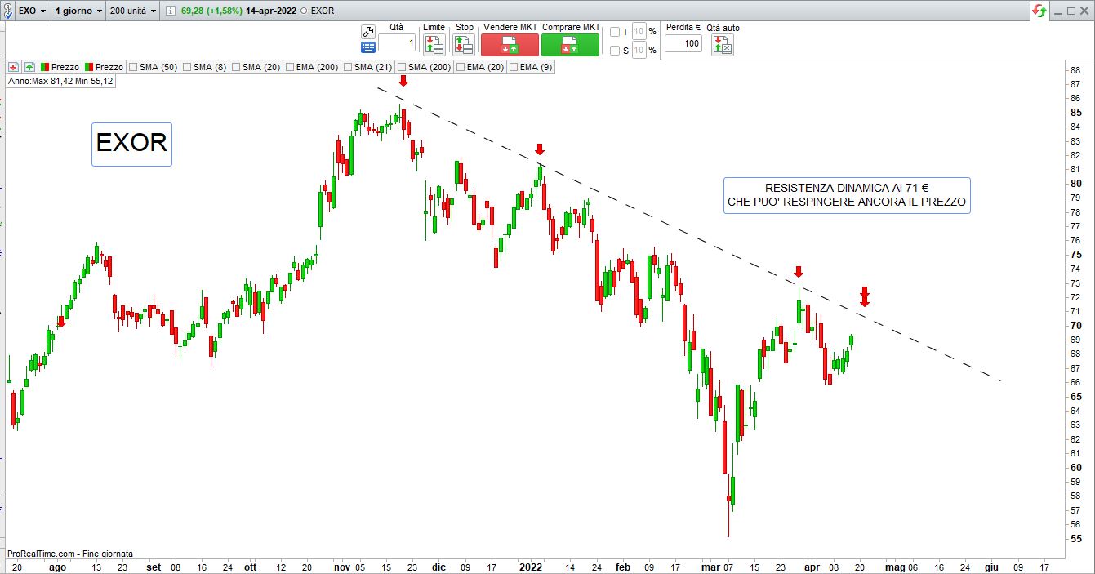Select the first Prezzo indicator tab
Viewport: 1095px width, 574px height.
pyautogui.click(x=60, y=67)
